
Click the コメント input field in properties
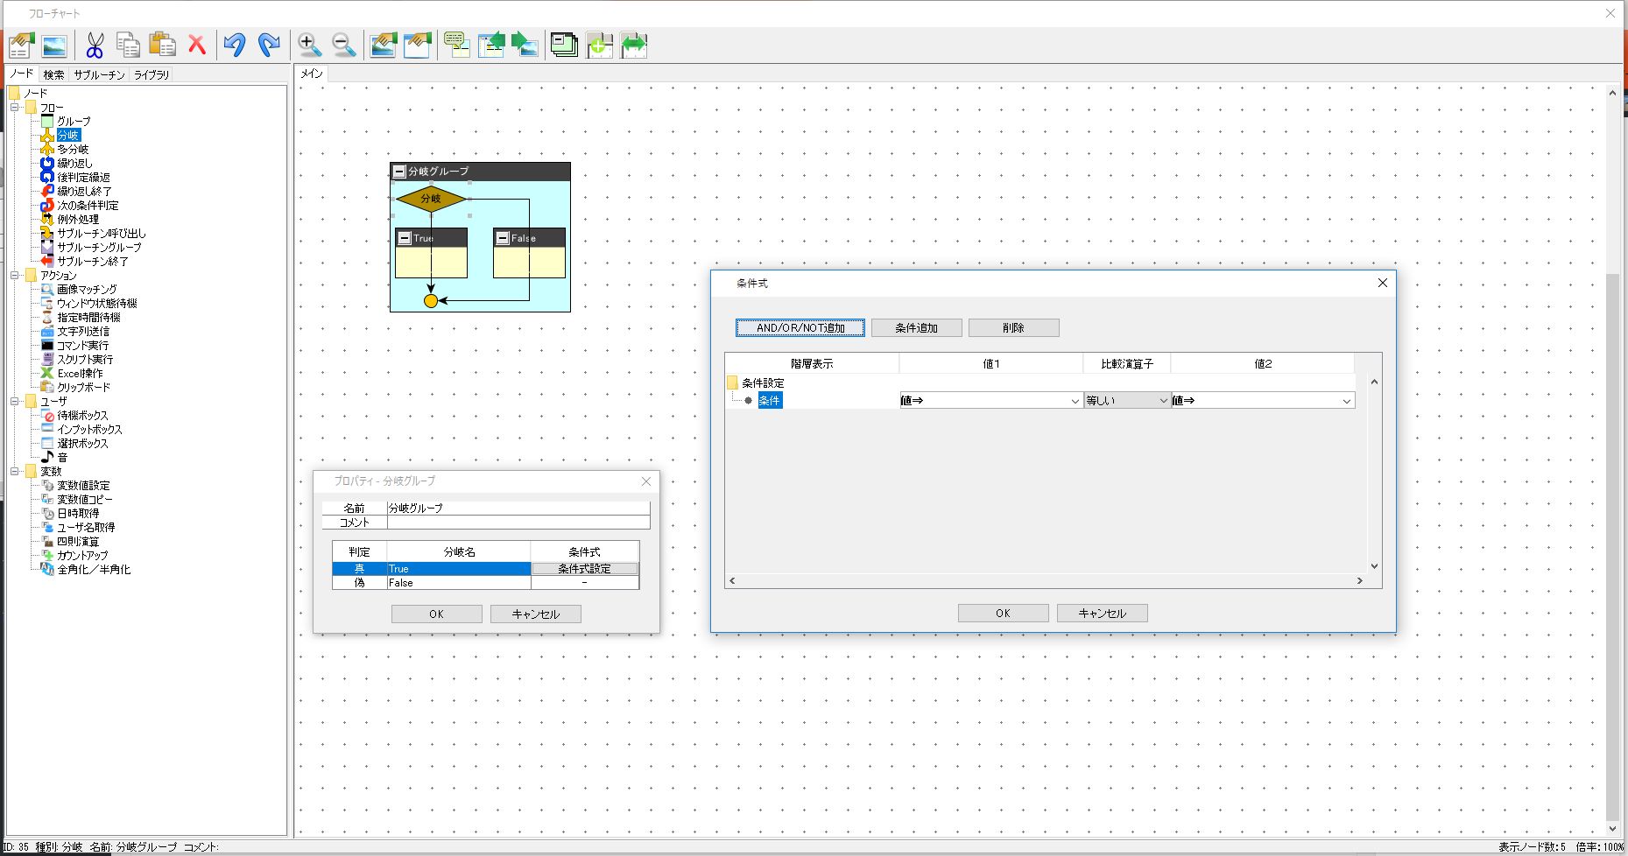[x=518, y=523]
